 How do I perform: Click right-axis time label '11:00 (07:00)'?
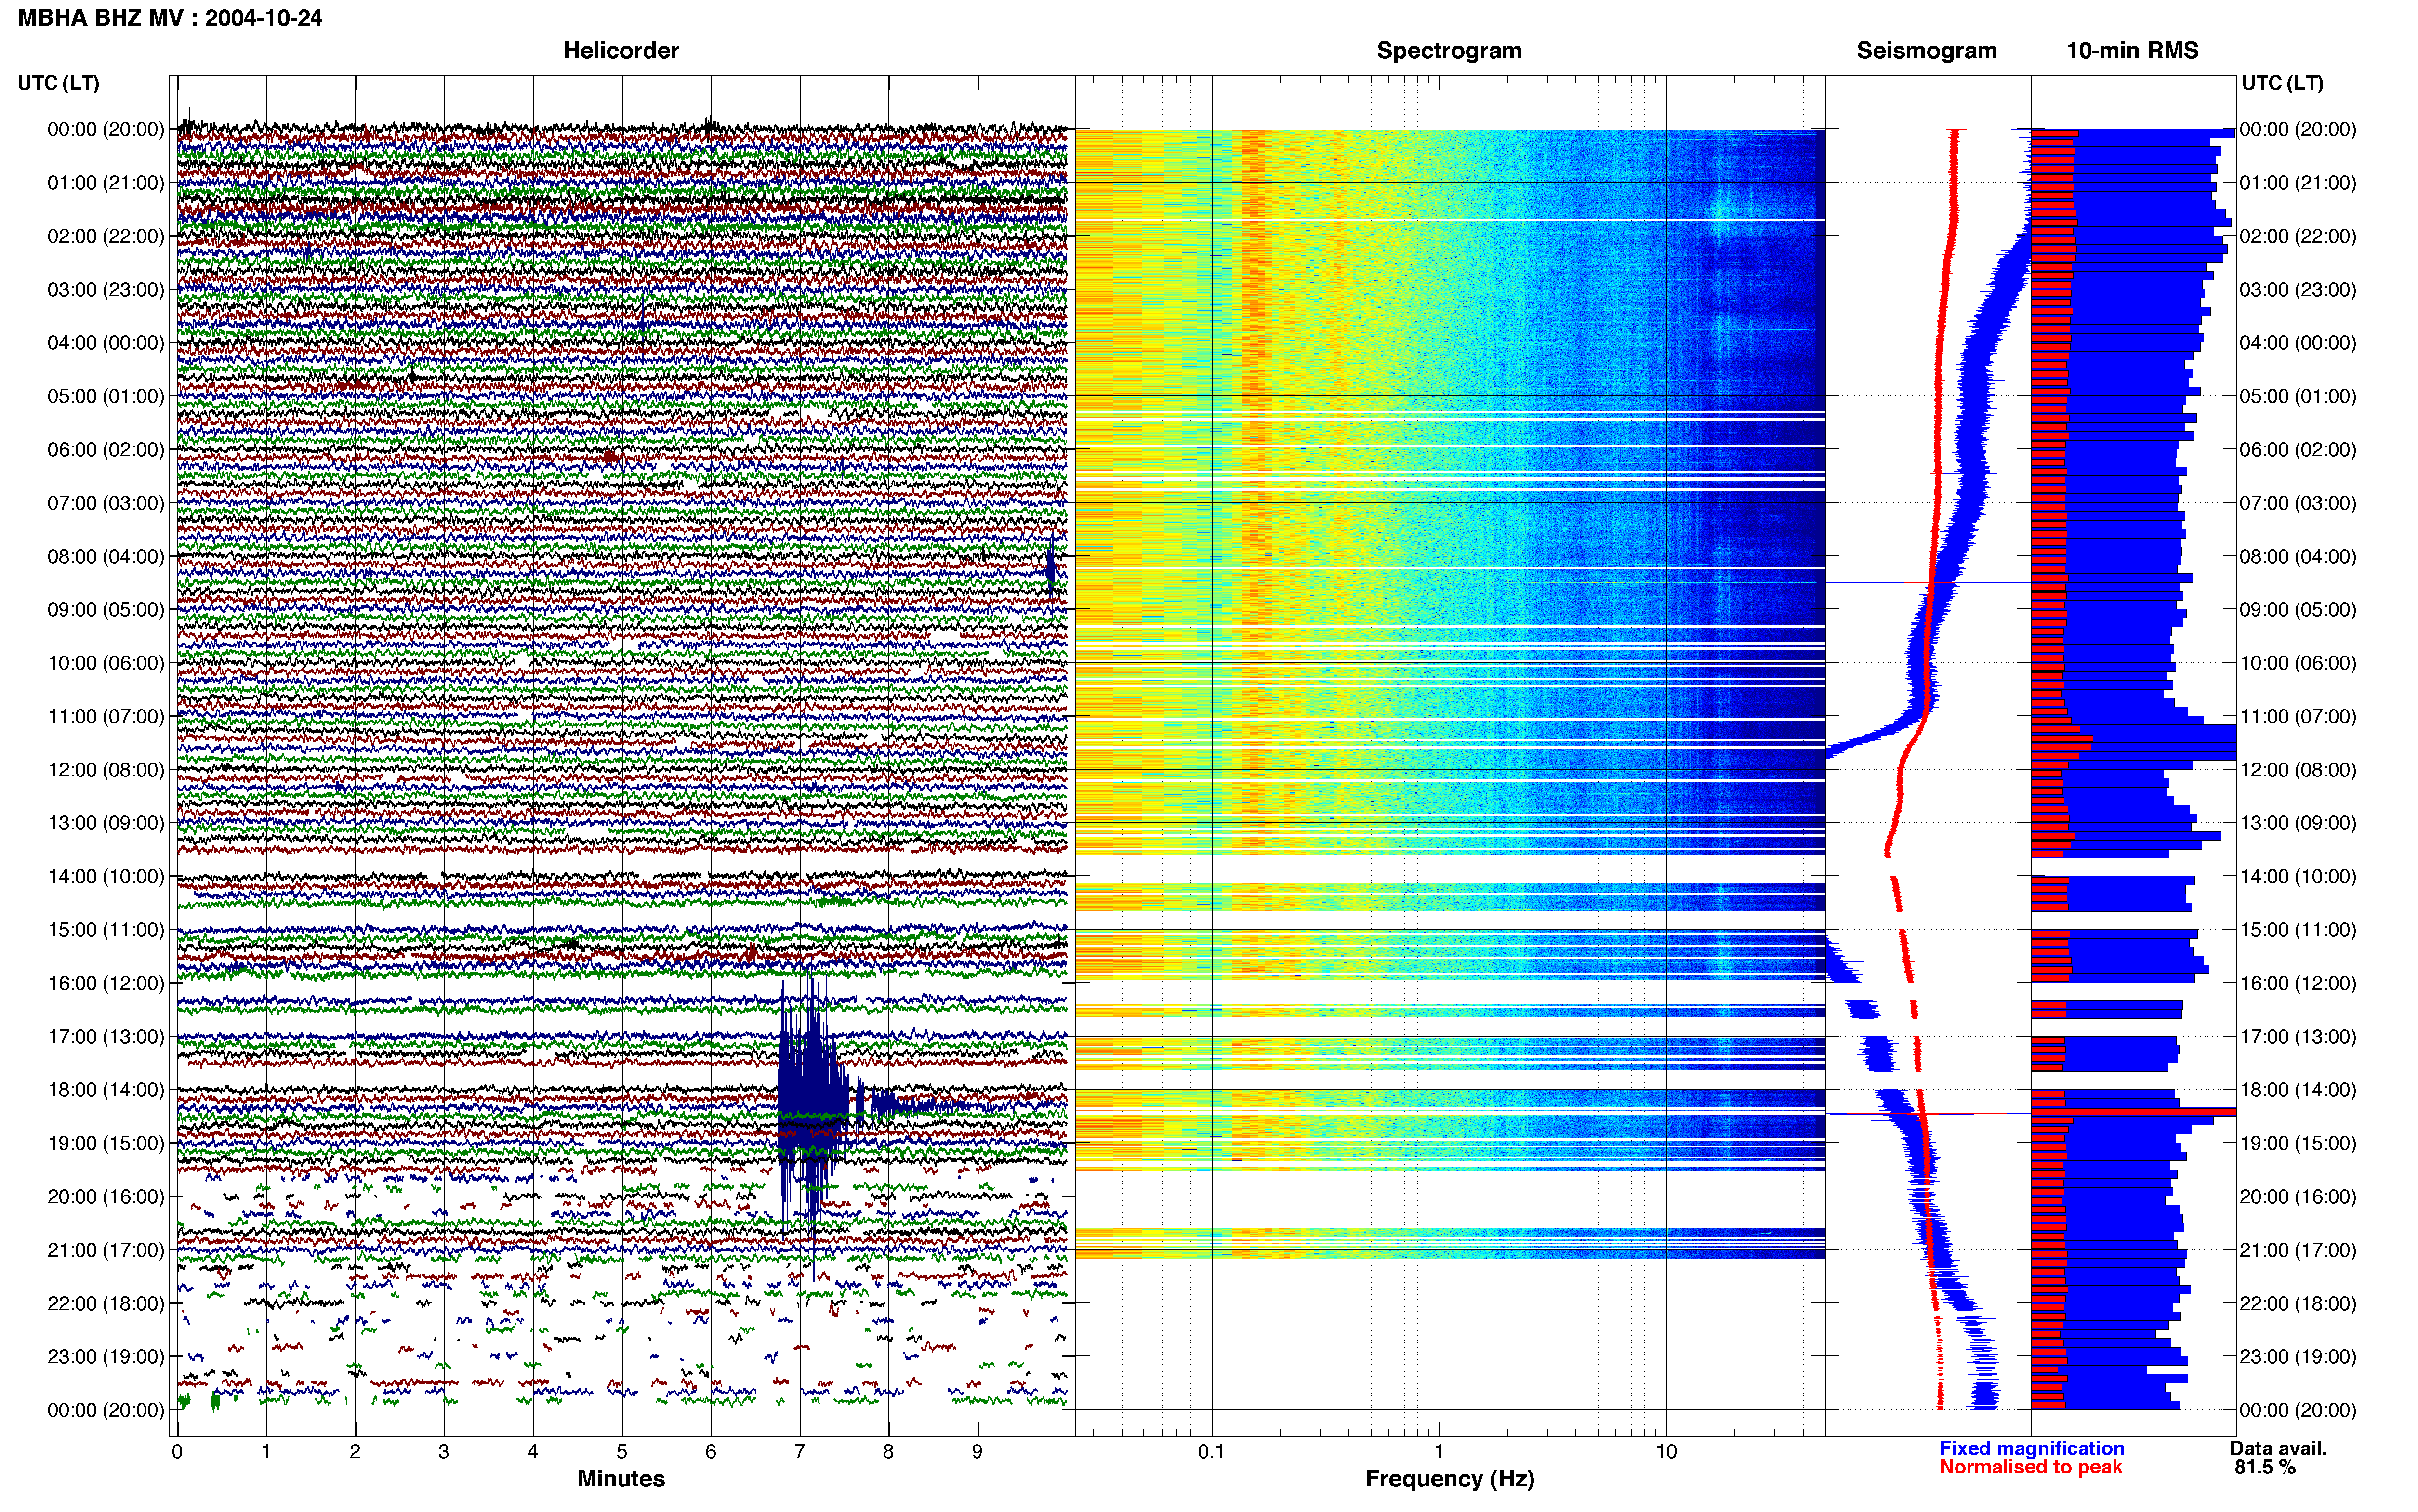(2298, 716)
